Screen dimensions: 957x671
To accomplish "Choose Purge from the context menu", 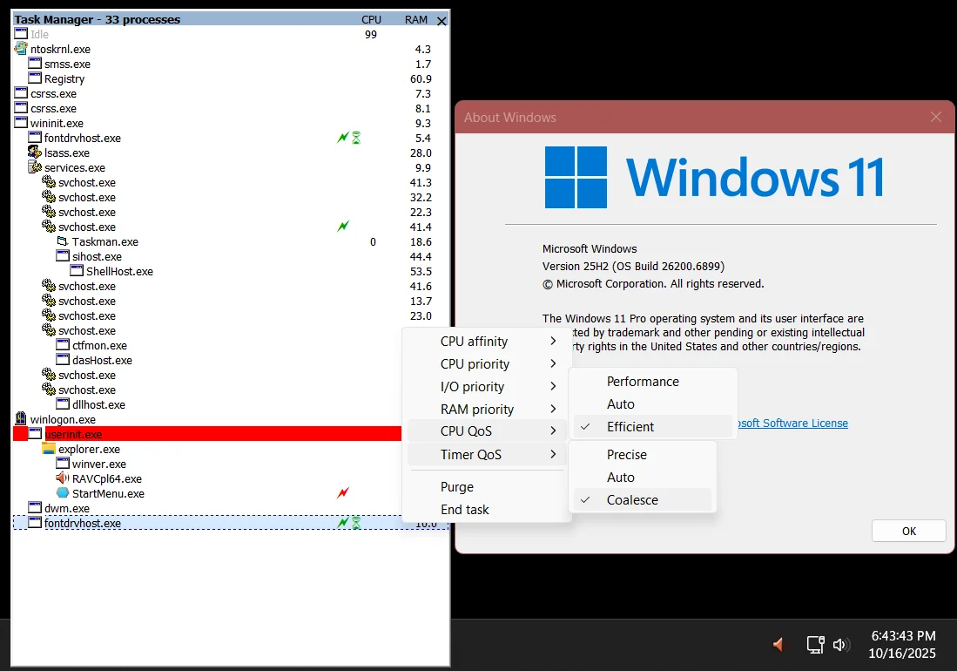I will pos(487,486).
